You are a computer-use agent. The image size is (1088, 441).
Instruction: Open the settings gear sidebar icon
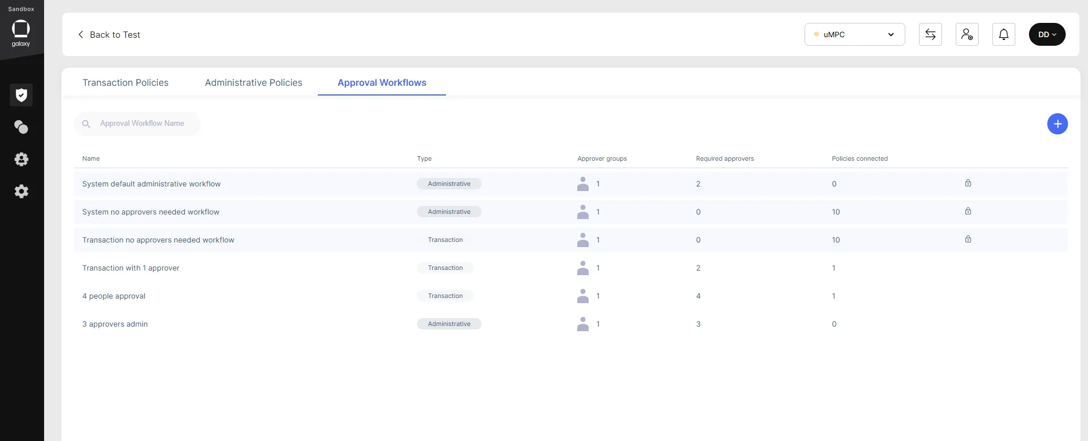tap(21, 191)
